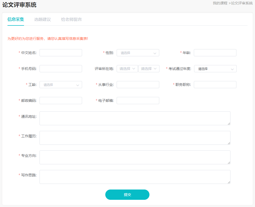
Task: Select the 职务职称 job title field
Action: pos(215,85)
